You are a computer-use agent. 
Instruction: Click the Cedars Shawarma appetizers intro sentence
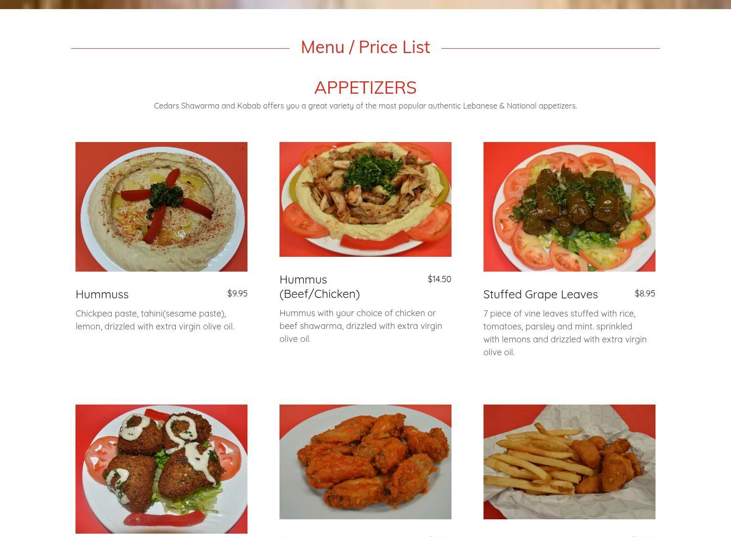click(x=365, y=106)
